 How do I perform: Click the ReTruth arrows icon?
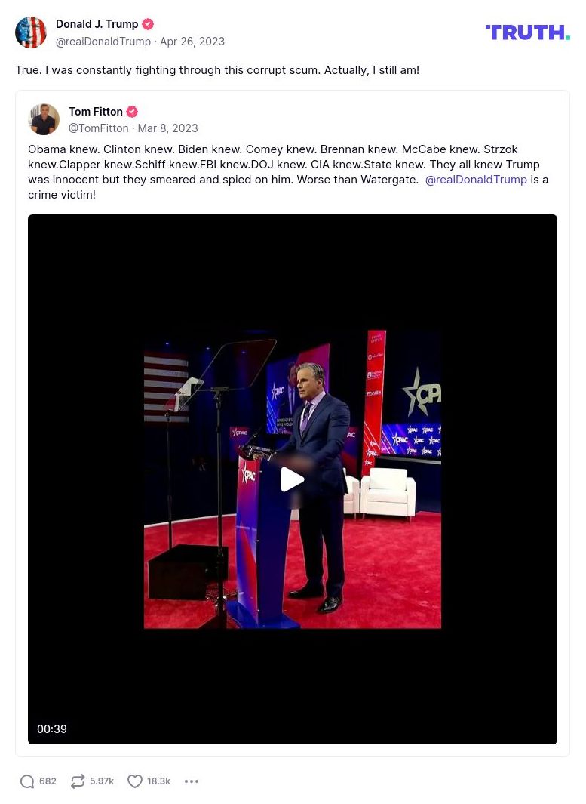[78, 781]
